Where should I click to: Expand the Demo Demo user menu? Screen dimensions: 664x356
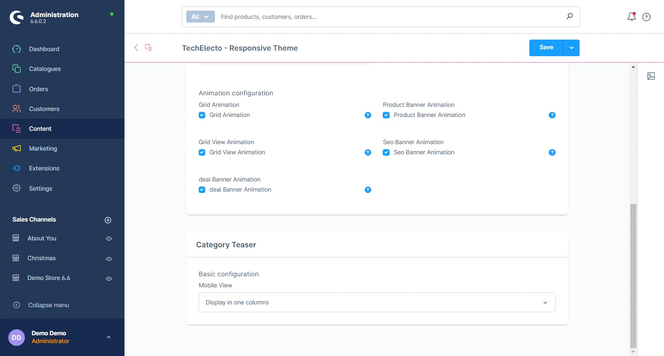click(x=108, y=337)
